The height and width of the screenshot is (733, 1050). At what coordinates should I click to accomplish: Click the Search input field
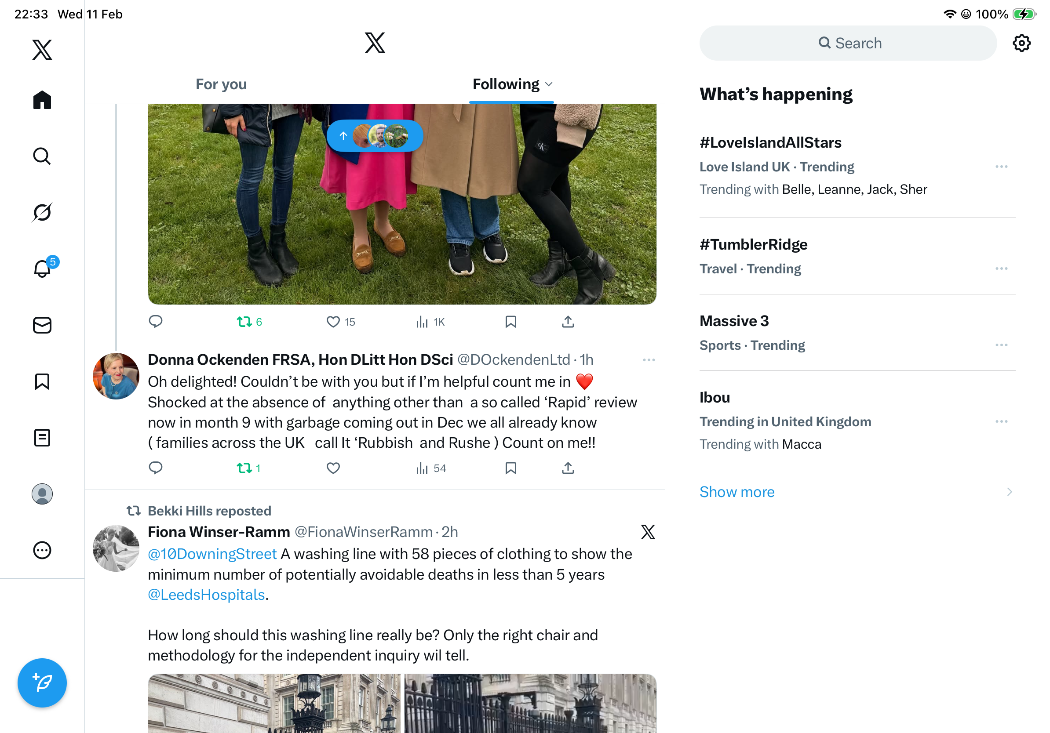(847, 44)
